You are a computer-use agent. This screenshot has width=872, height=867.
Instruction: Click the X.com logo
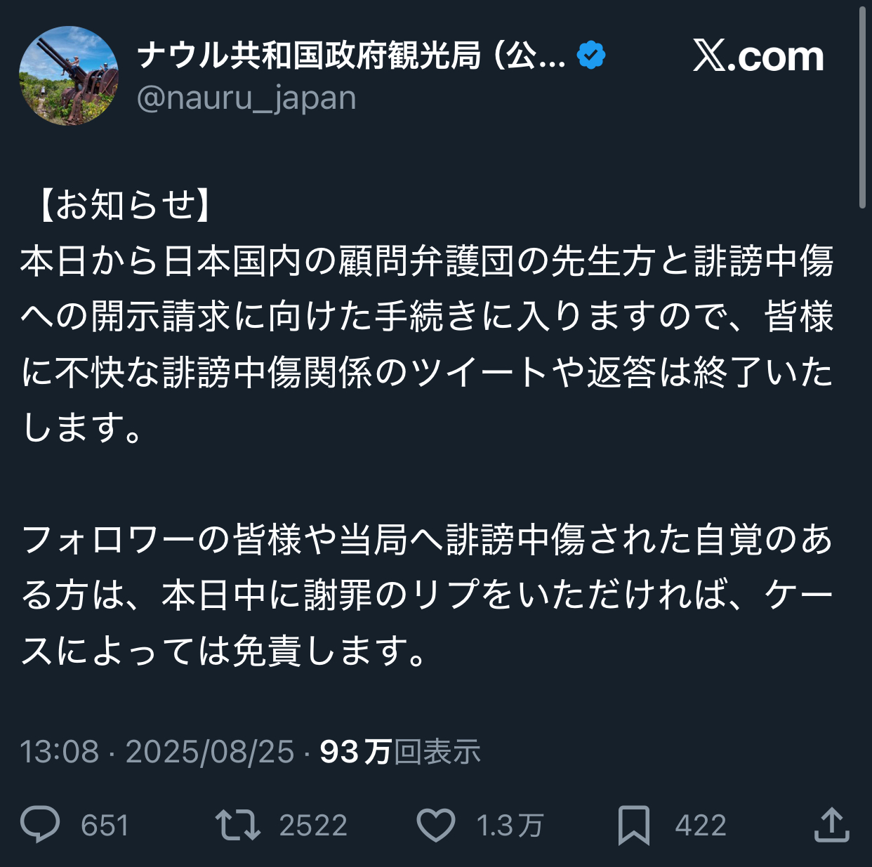(758, 56)
